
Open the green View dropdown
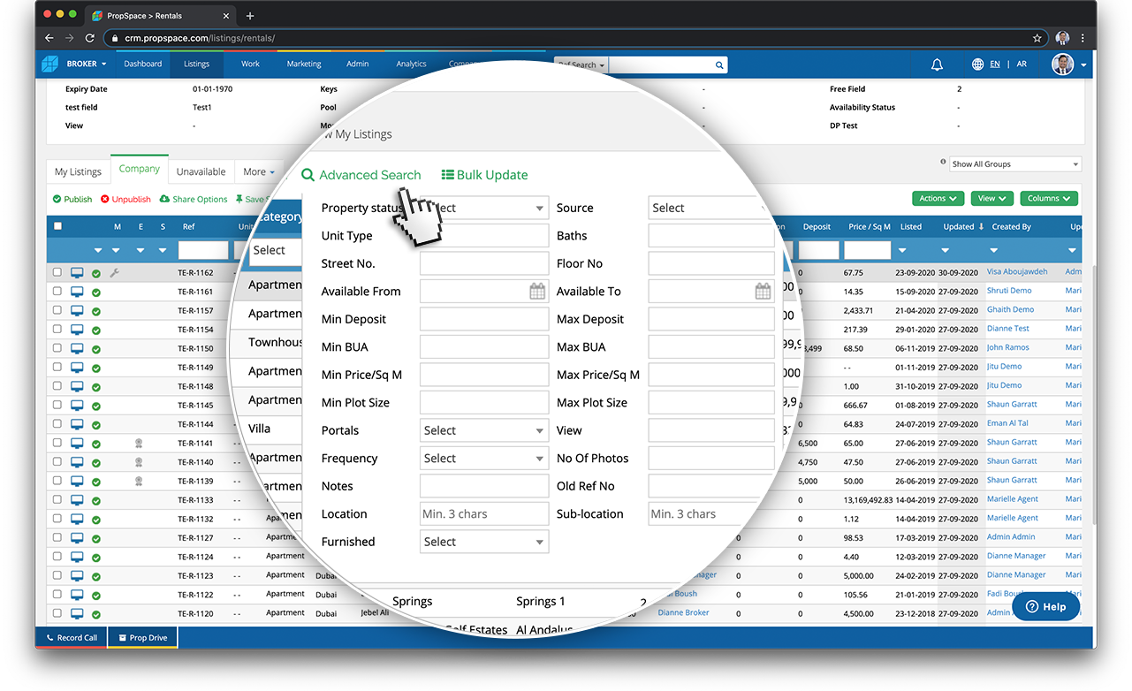[x=991, y=199]
